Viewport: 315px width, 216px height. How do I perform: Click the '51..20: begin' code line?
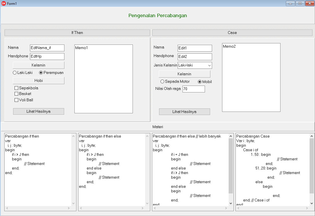point(266,168)
